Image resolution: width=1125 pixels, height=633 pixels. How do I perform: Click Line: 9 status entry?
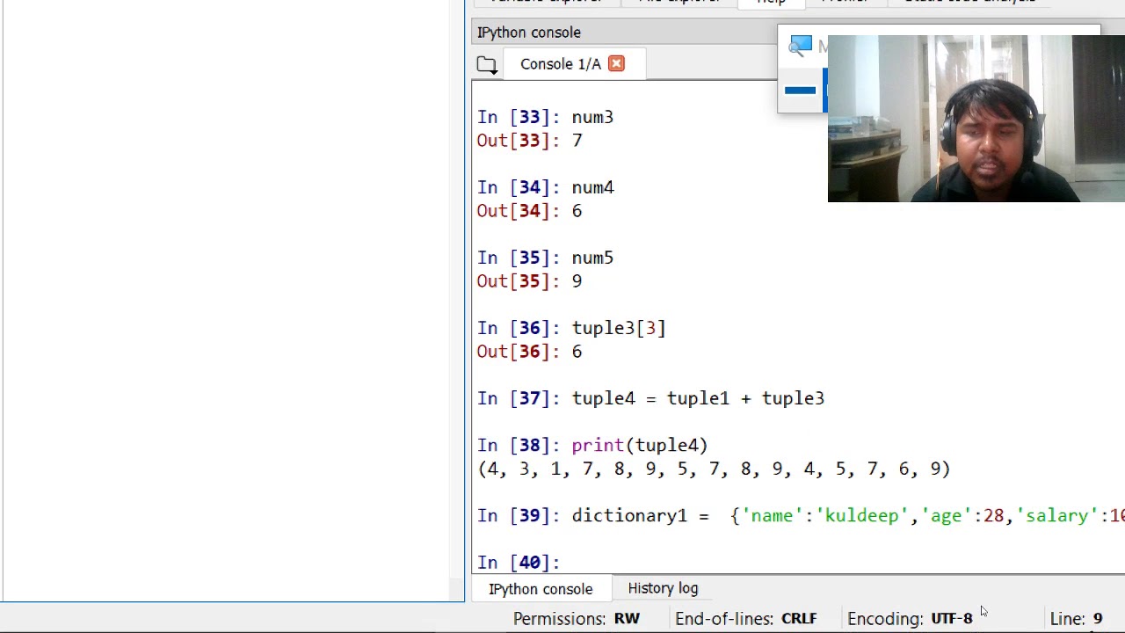click(x=1076, y=619)
